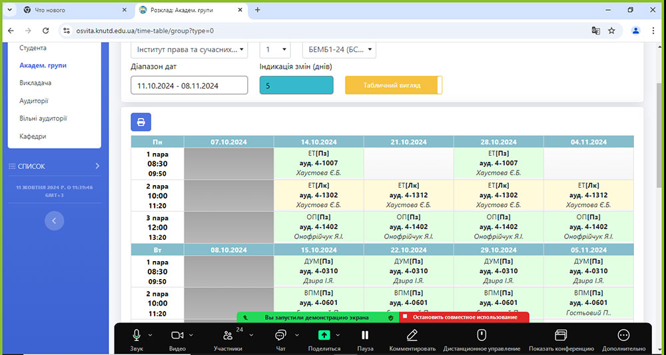Open the БЕМБ1-24 group dropdown
Viewport: 666px width, 355px height.
click(x=339, y=49)
